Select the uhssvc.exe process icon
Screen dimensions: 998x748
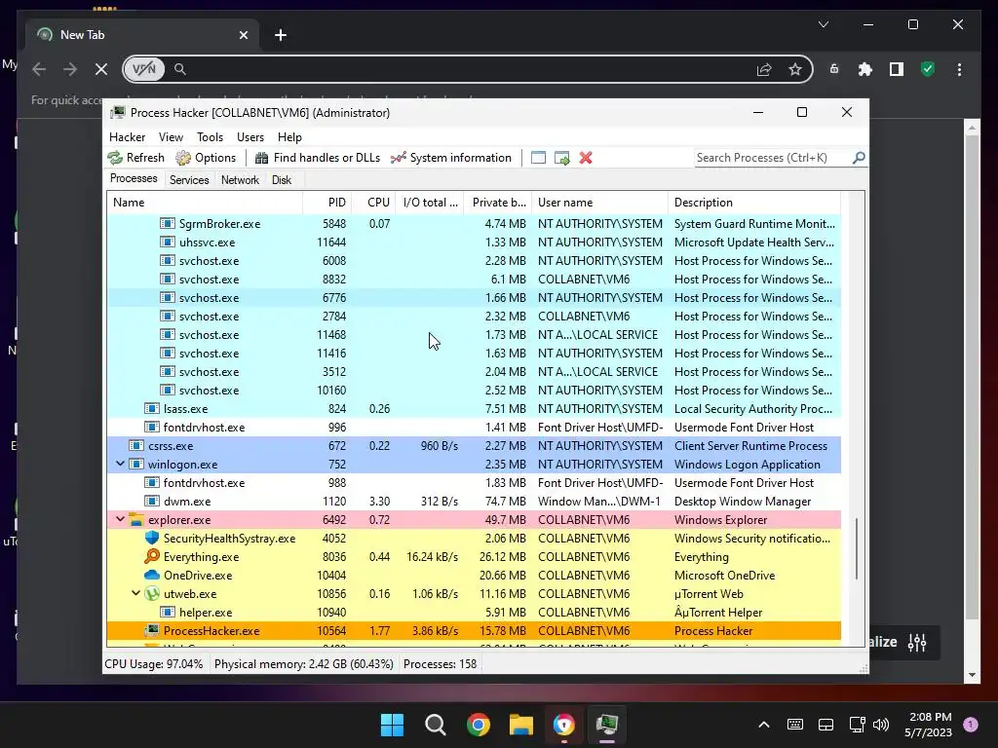point(168,243)
